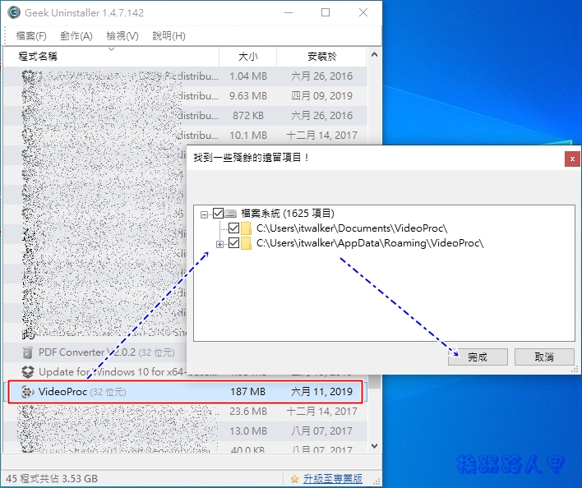Select the 187 MB size cell

click(248, 392)
